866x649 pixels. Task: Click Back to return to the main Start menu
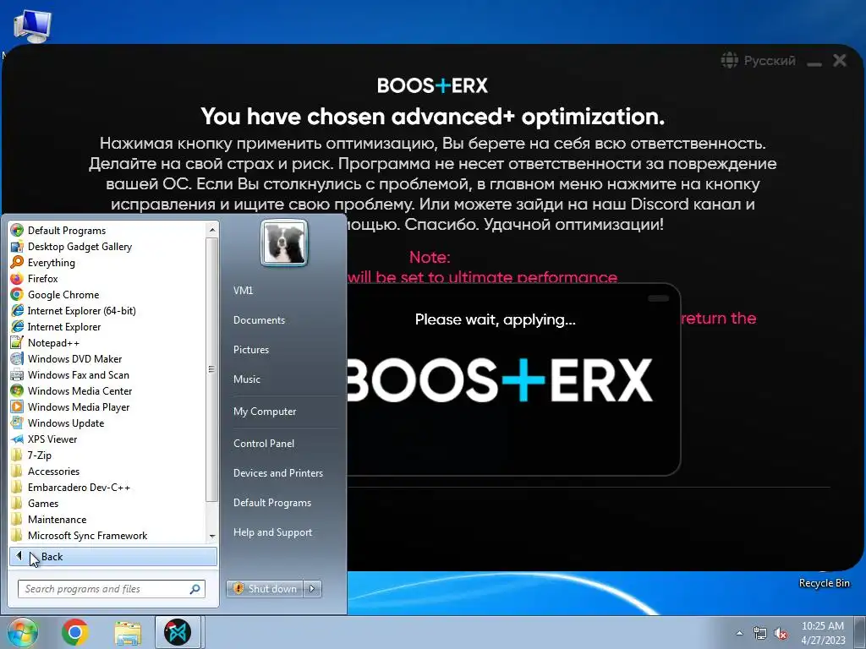click(112, 556)
